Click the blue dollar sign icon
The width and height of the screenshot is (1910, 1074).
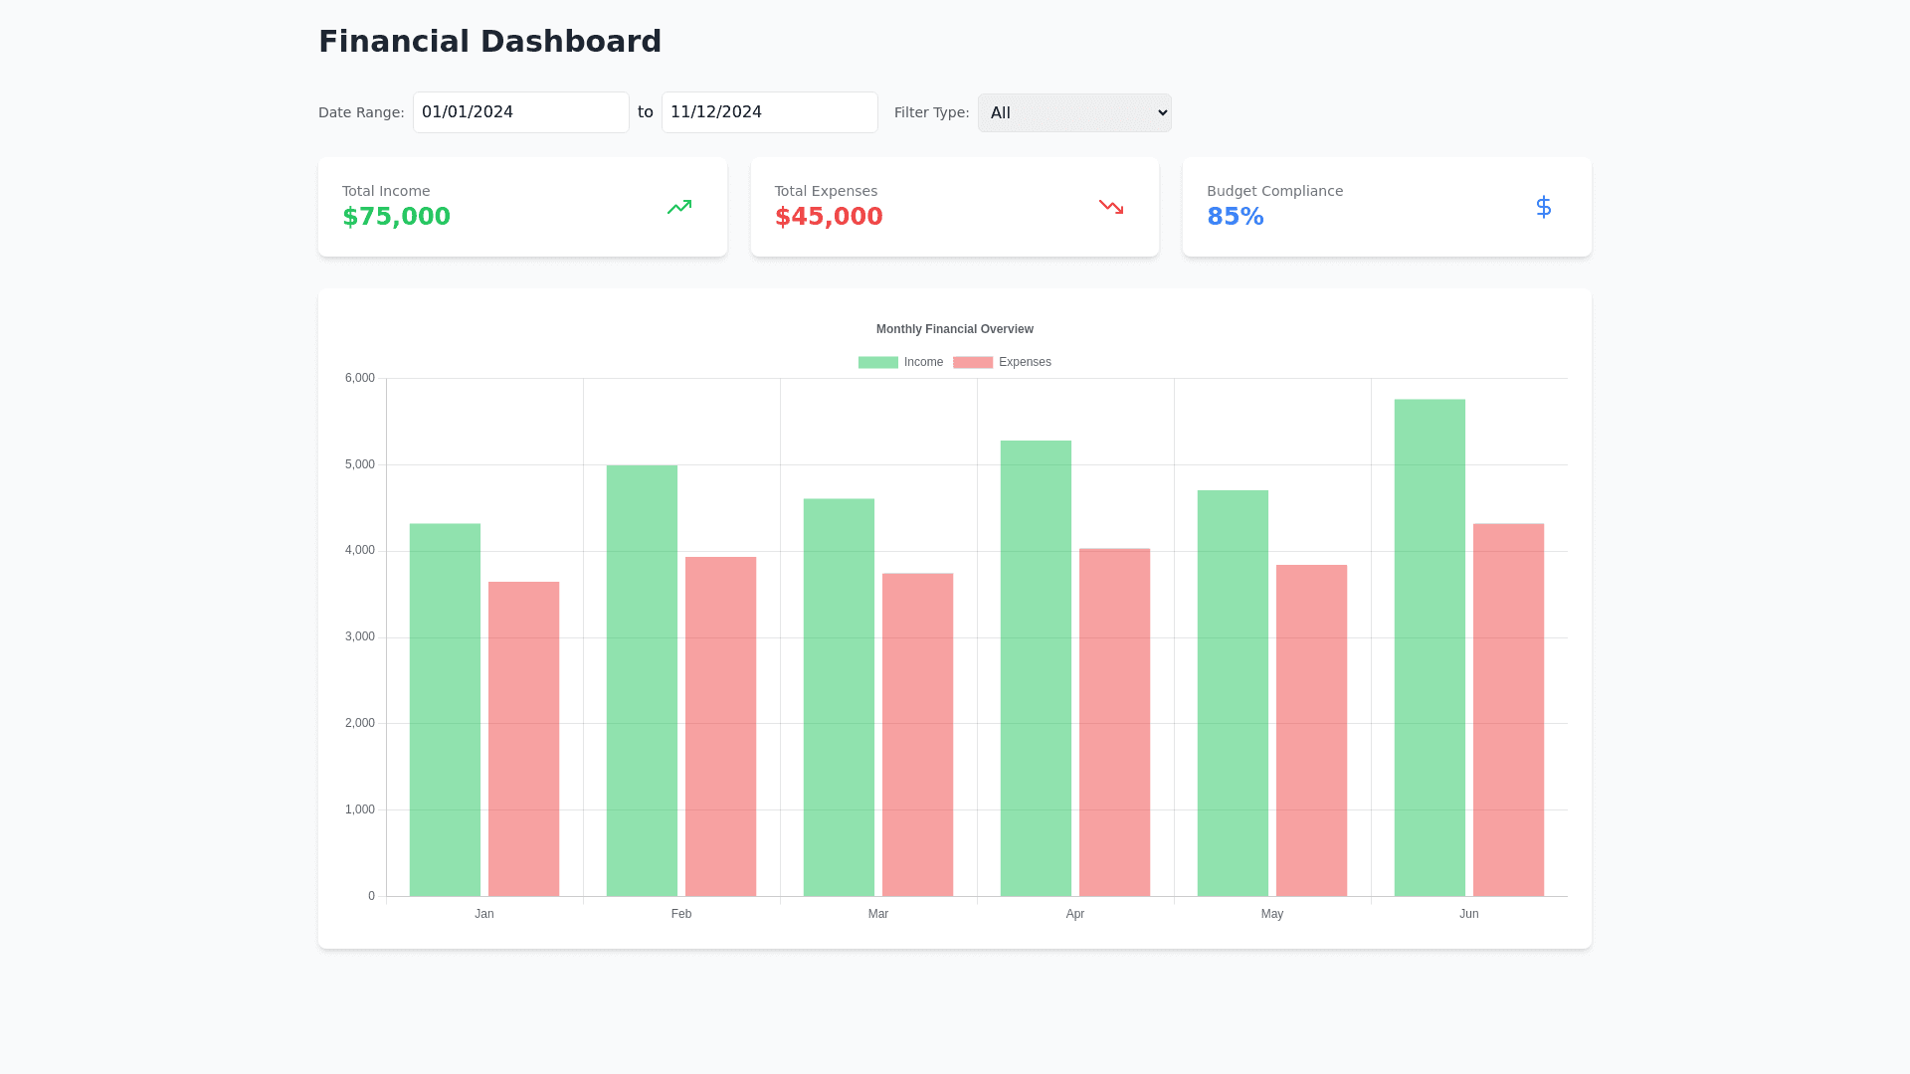pos(1543,207)
